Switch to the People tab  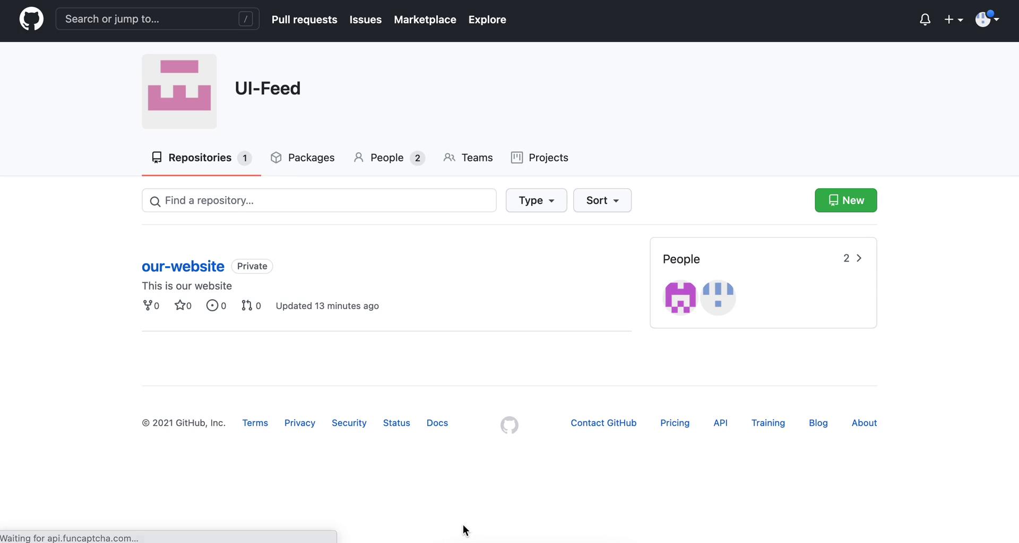coord(389,157)
